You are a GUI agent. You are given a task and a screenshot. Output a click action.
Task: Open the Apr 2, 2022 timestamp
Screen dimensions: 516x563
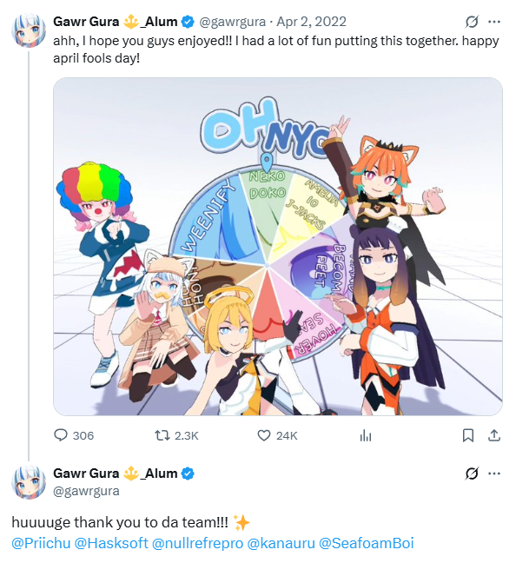coord(311,22)
